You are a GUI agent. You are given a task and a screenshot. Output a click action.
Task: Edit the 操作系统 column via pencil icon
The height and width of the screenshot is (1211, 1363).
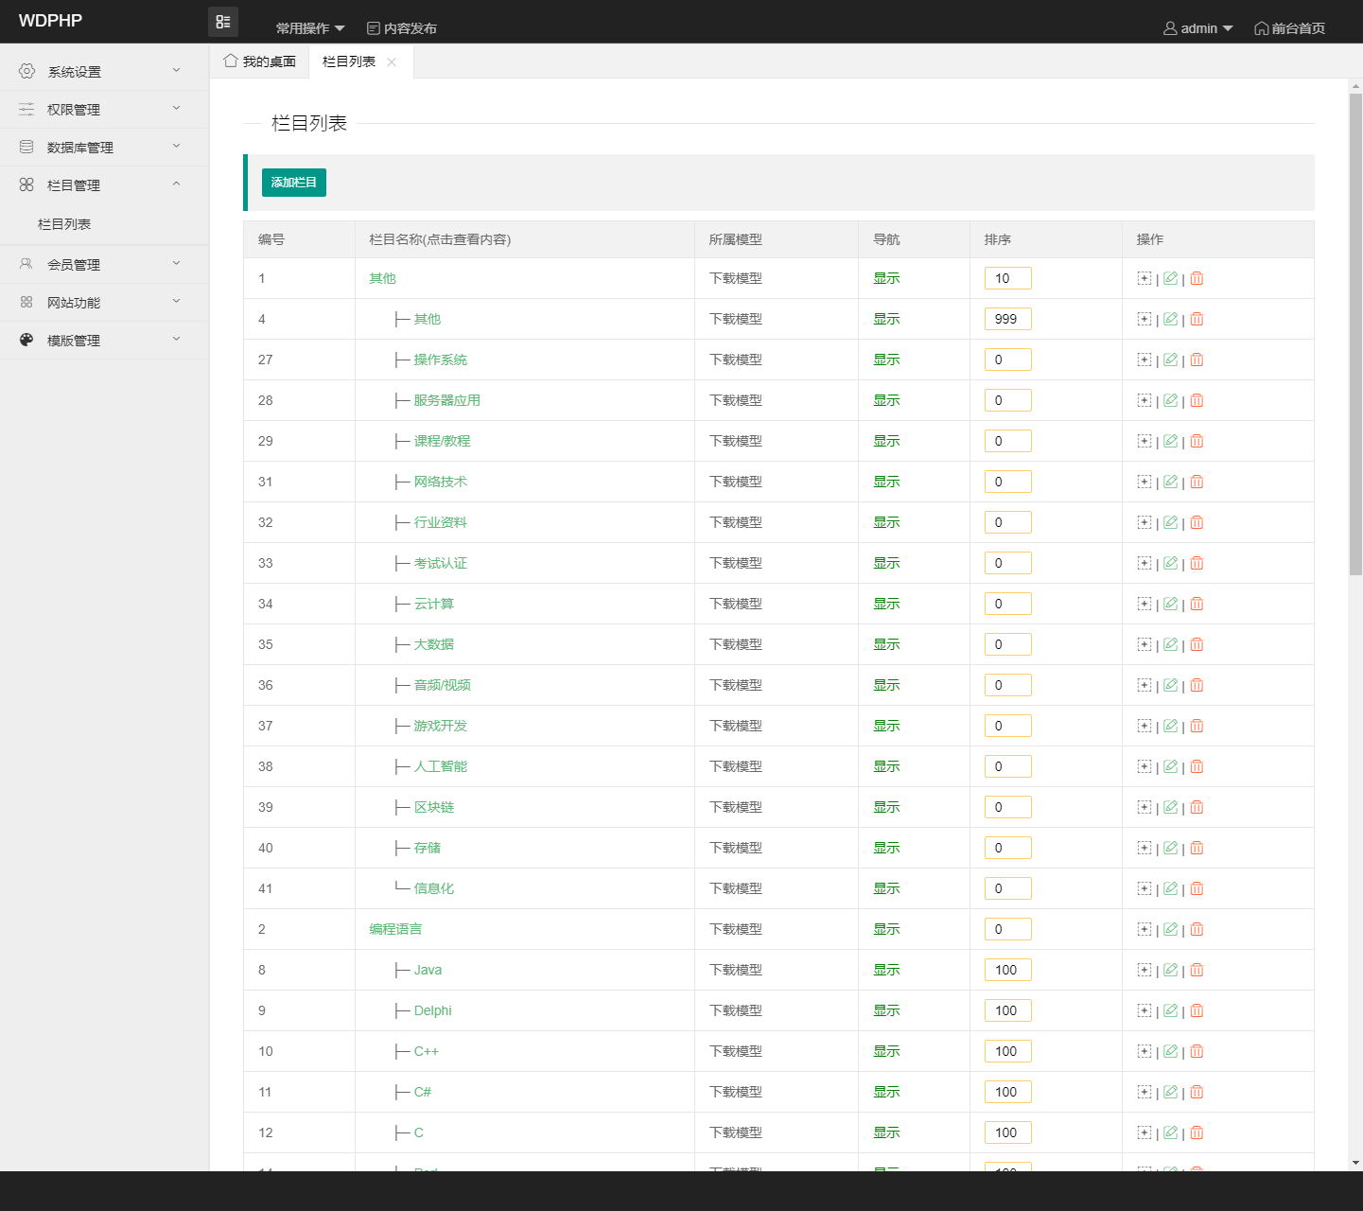[1171, 360]
